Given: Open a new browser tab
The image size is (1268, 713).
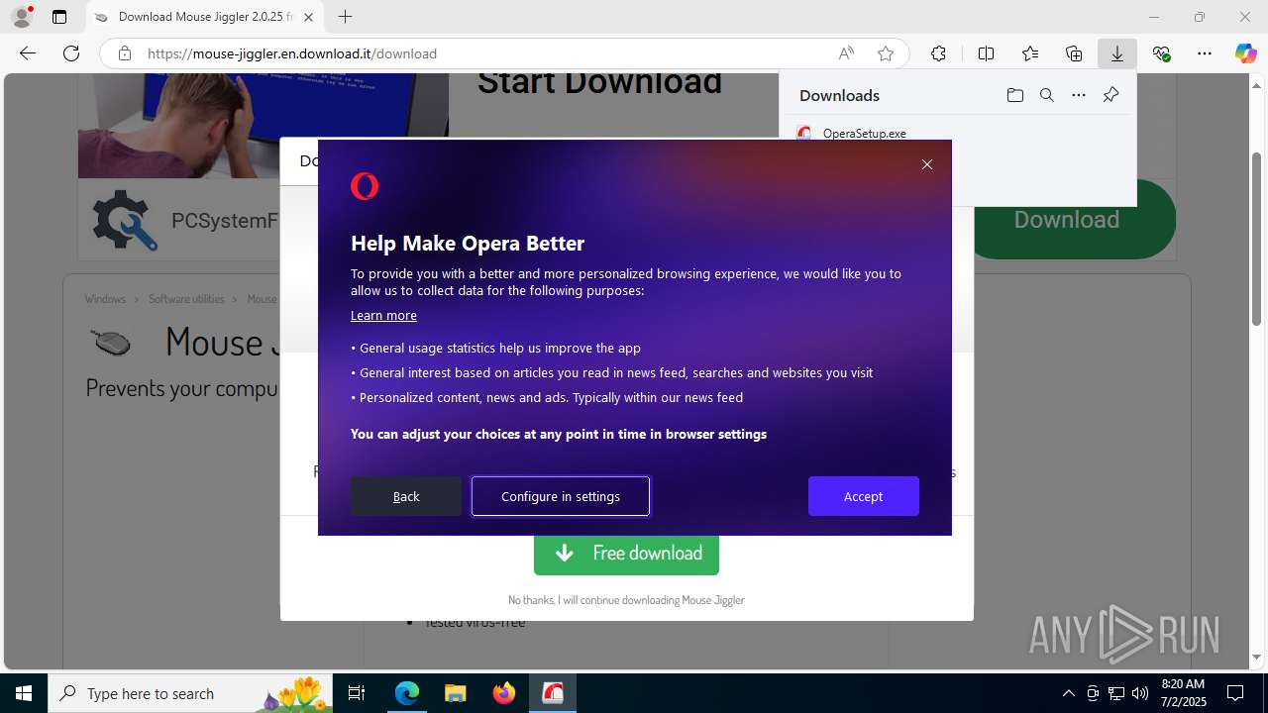Looking at the screenshot, I should [345, 17].
